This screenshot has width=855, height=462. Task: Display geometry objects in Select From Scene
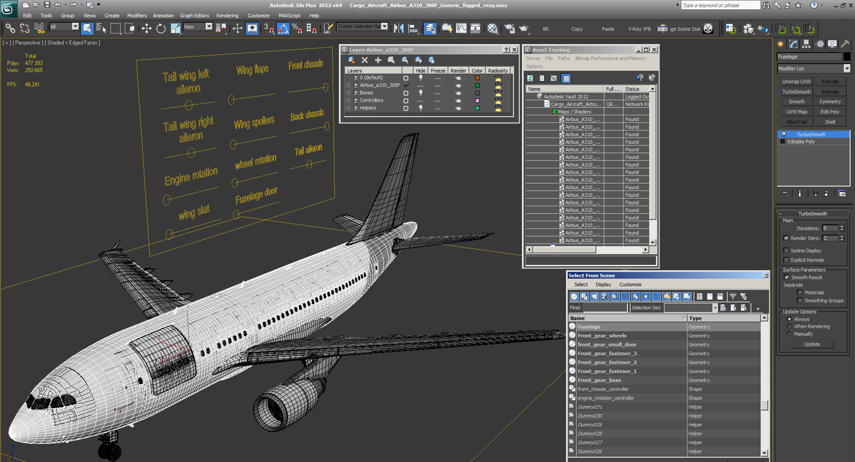[x=574, y=296]
